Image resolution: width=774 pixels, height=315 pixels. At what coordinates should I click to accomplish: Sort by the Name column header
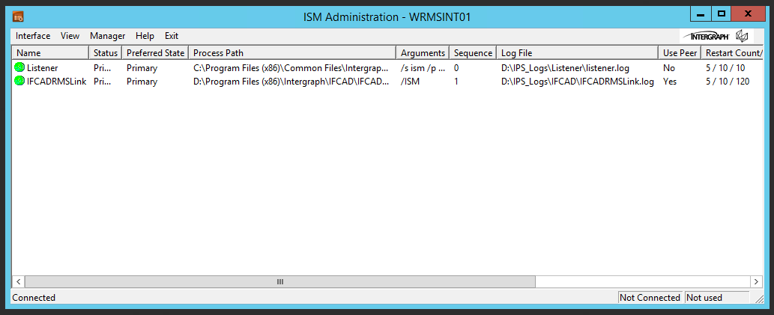(50, 53)
